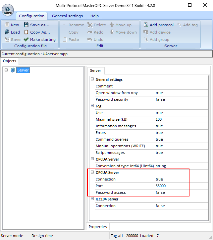The width and height of the screenshot is (213, 240).
Task: Click the Port property name
Action: [99, 186]
